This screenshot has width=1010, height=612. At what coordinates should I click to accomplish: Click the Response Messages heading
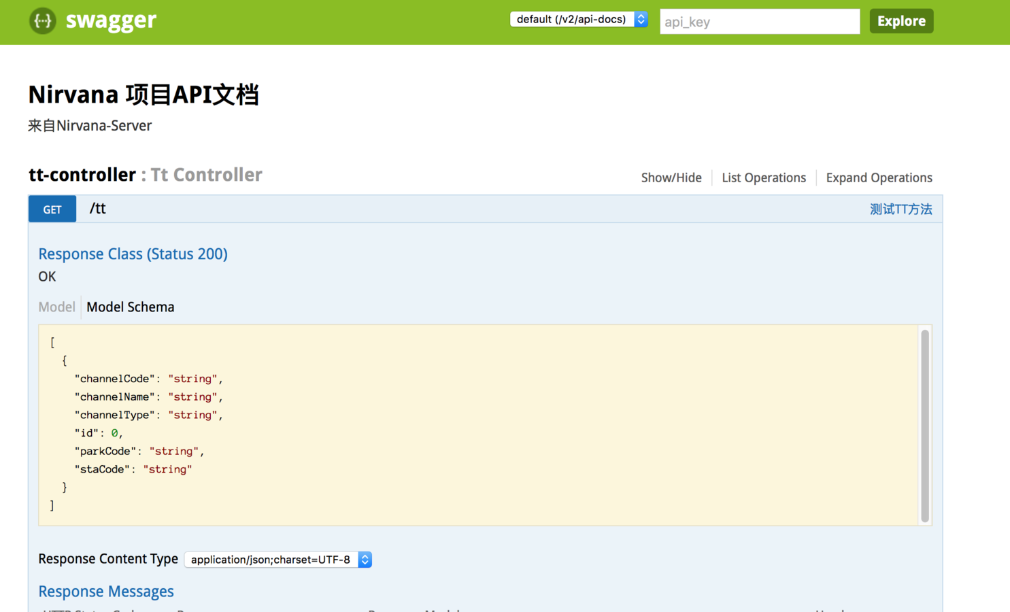click(x=106, y=592)
